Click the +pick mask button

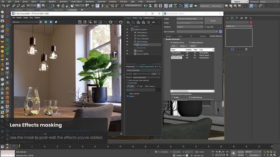pos(131,86)
